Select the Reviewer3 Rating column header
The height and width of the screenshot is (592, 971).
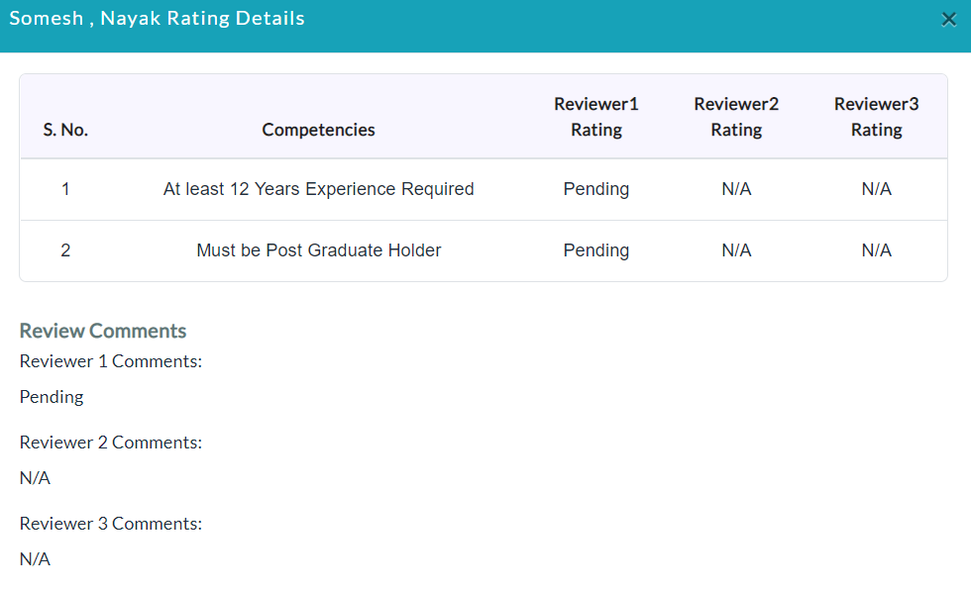[876, 117]
